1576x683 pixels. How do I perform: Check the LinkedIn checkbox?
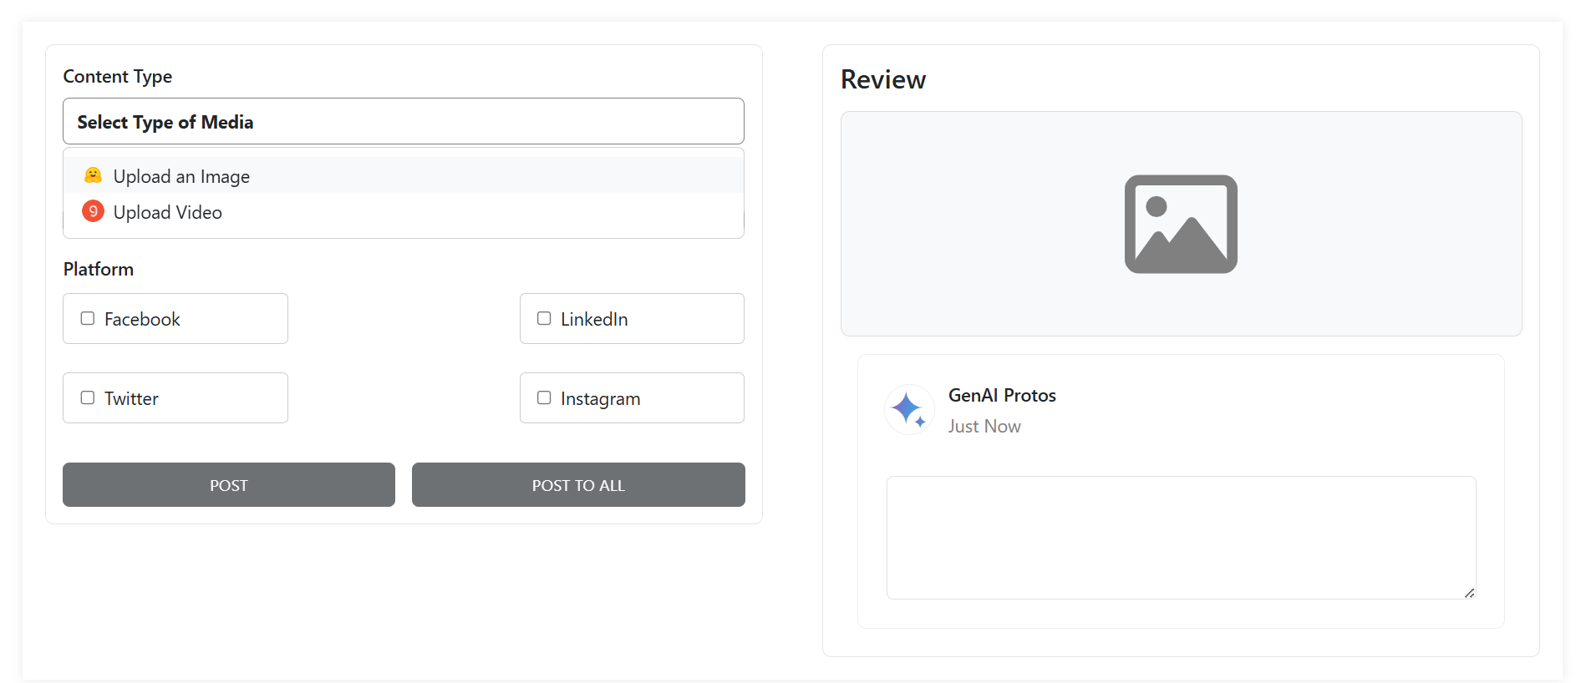point(544,318)
